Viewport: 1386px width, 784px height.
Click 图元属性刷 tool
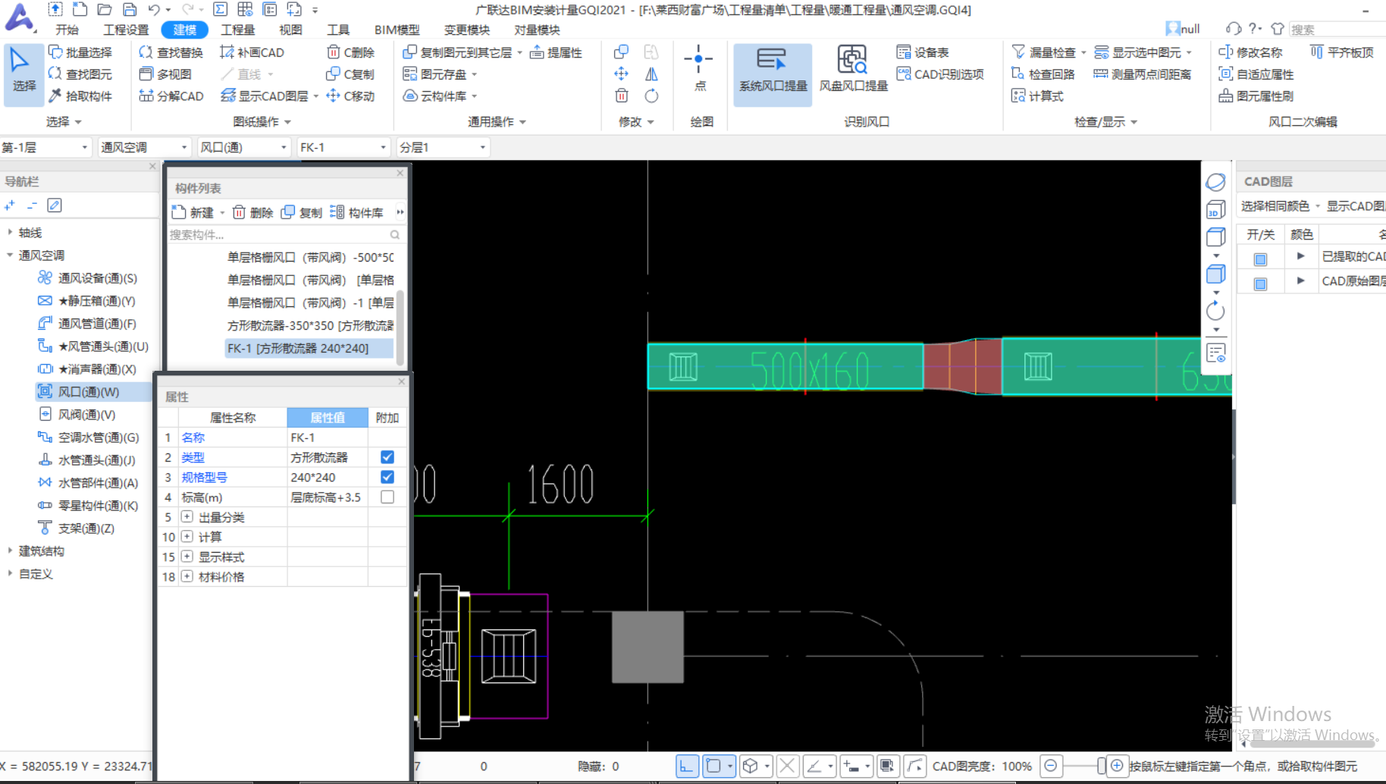1256,96
